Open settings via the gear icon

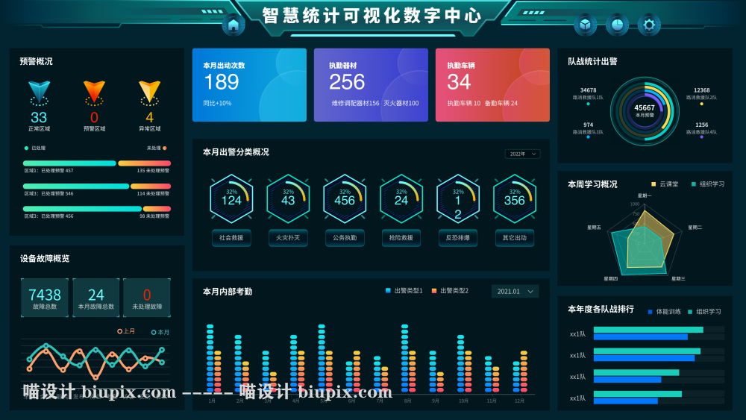649,25
